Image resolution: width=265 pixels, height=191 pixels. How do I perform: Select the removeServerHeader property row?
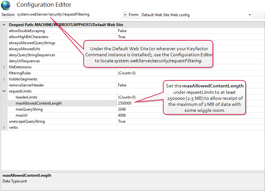tap(26, 85)
